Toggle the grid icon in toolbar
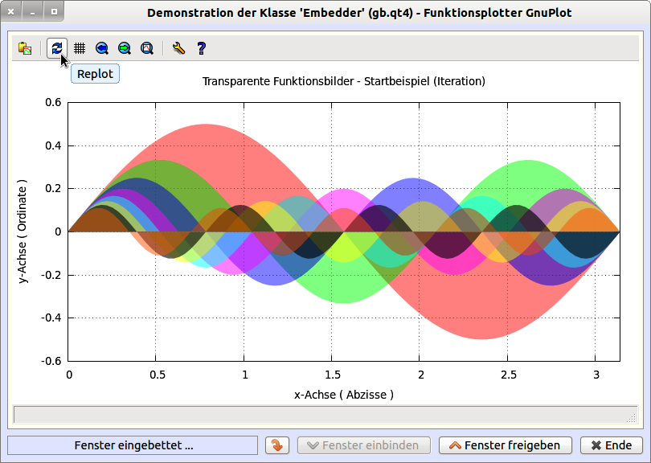 (x=80, y=48)
